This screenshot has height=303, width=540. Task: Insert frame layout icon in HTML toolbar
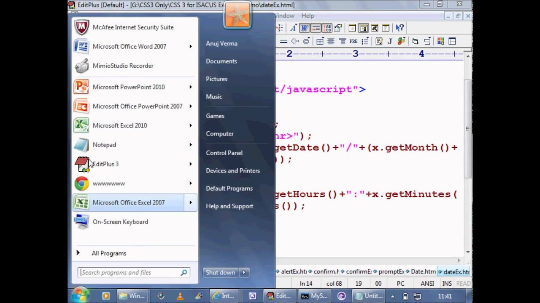click(x=452, y=41)
